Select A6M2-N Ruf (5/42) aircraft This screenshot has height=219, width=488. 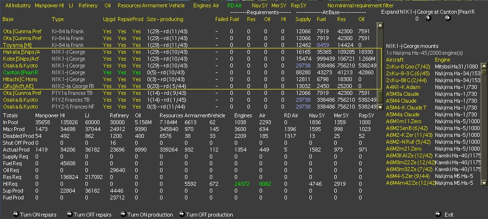(x=409, y=142)
